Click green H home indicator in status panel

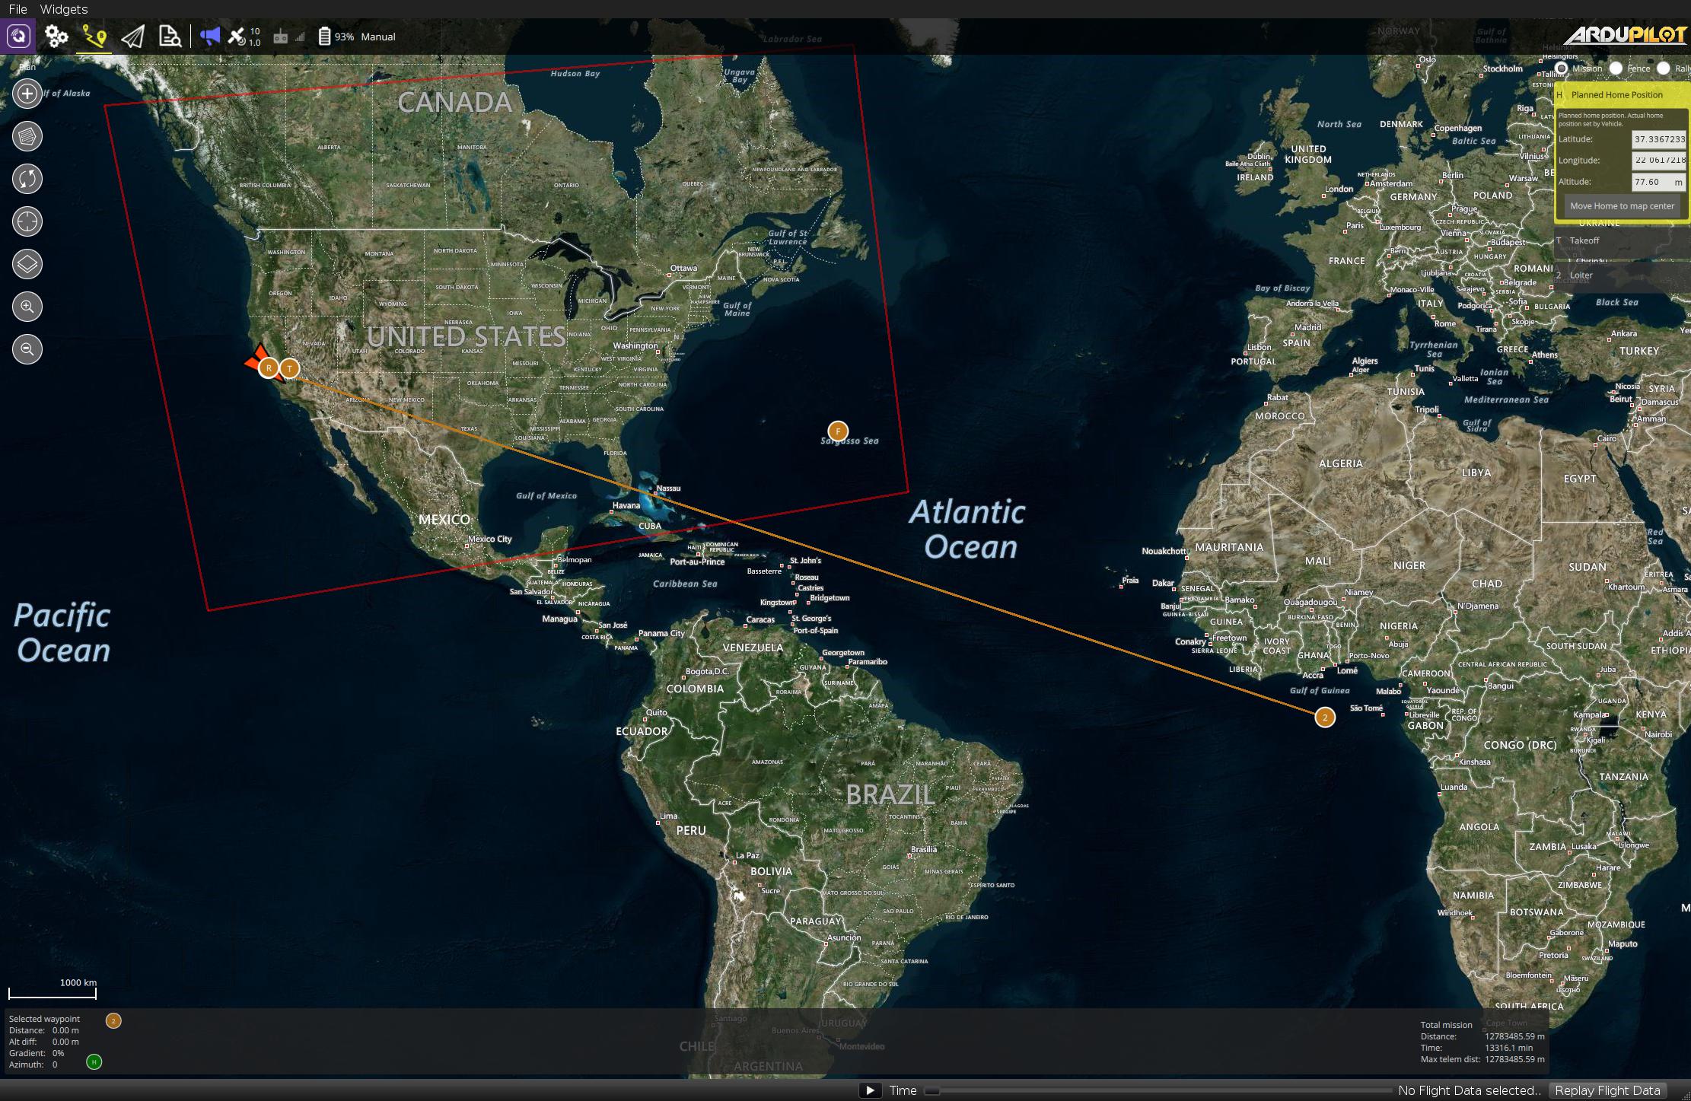94,1061
